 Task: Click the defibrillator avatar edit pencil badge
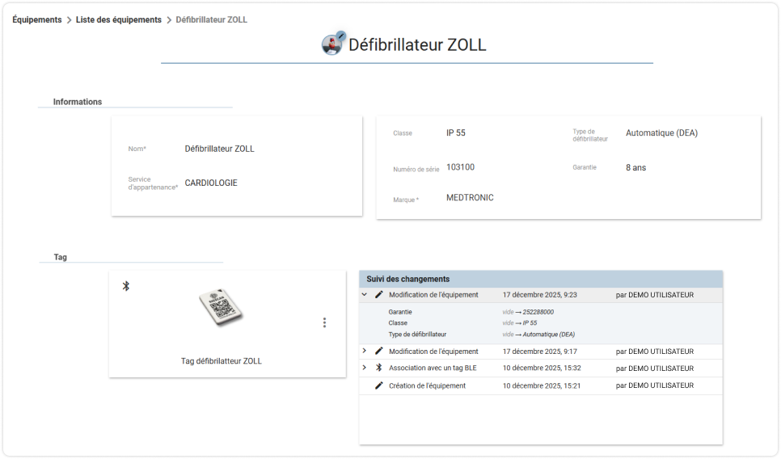[x=340, y=36]
